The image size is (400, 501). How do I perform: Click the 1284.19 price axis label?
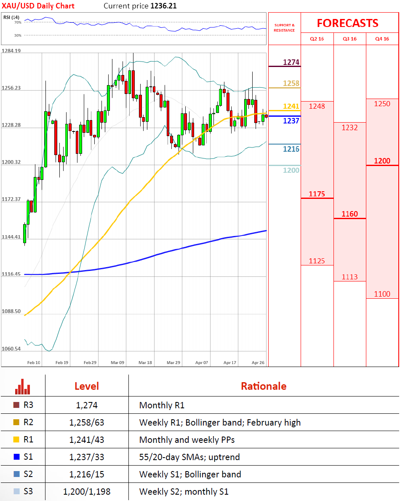[11, 51]
